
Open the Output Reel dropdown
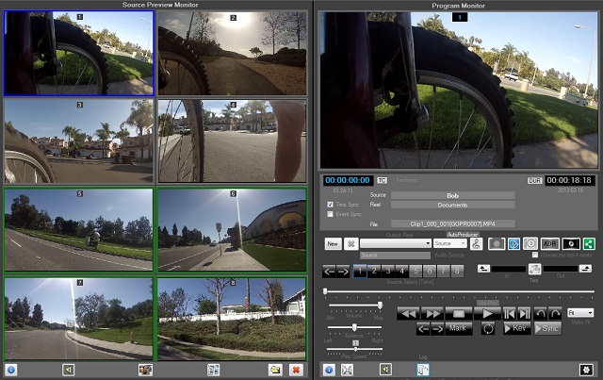tap(396, 243)
